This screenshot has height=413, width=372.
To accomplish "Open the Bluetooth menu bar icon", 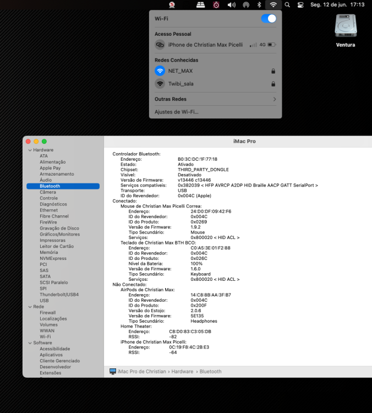I will [x=259, y=5].
